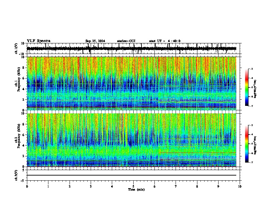
Task: Click the "8" tick on ch.2 frequency axis
Action: coord(23,124)
